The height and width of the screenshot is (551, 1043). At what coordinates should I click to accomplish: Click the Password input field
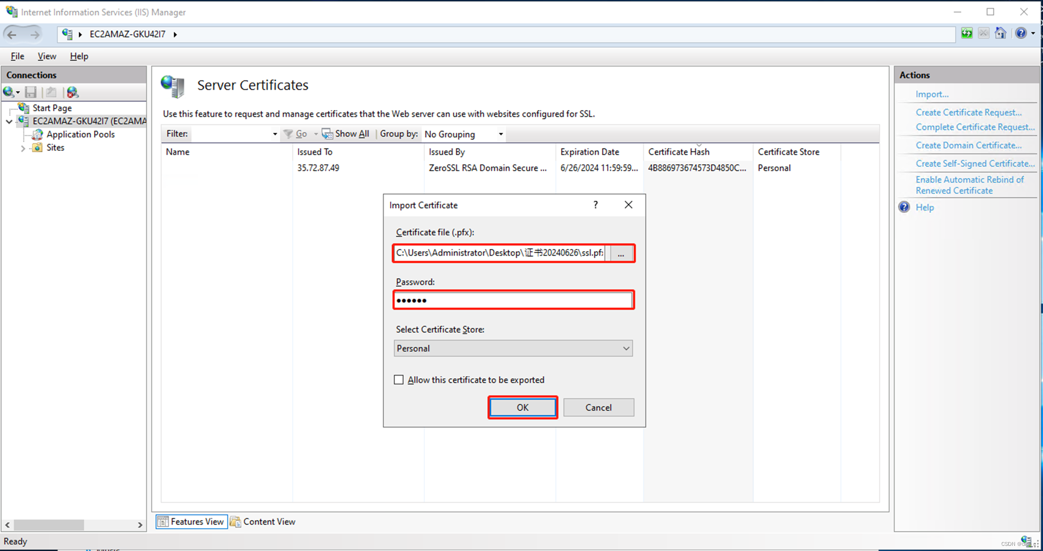click(513, 300)
